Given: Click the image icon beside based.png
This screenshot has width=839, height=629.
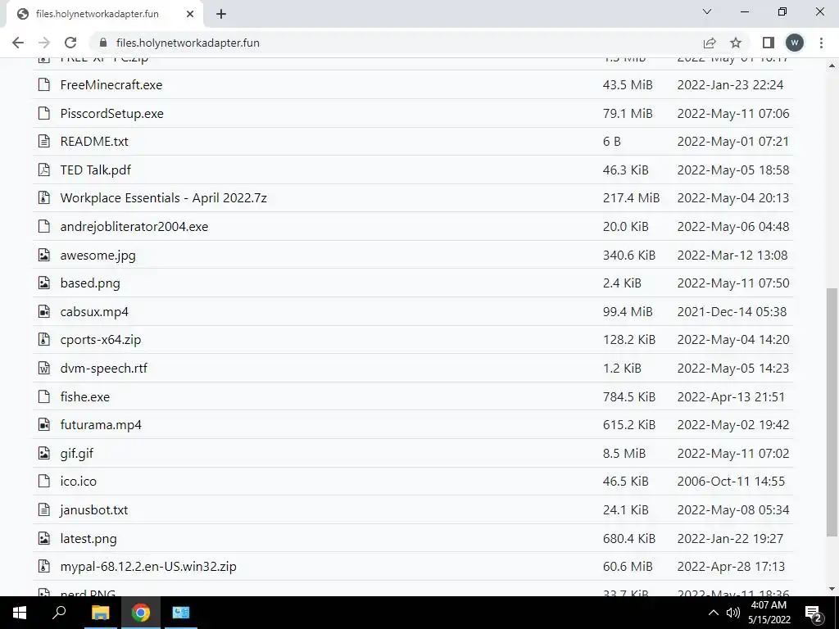Looking at the screenshot, I should pos(44,283).
